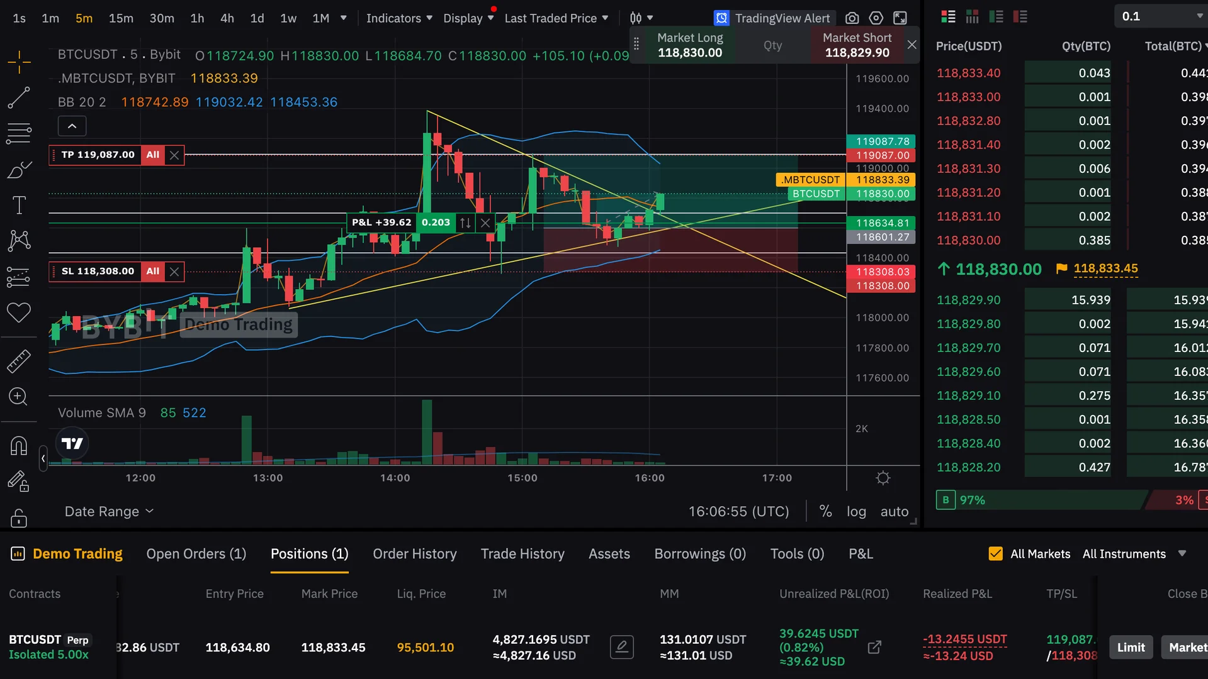Viewport: 1208px width, 679px height.
Task: Select the crosshair cursor tool
Action: coord(19,62)
